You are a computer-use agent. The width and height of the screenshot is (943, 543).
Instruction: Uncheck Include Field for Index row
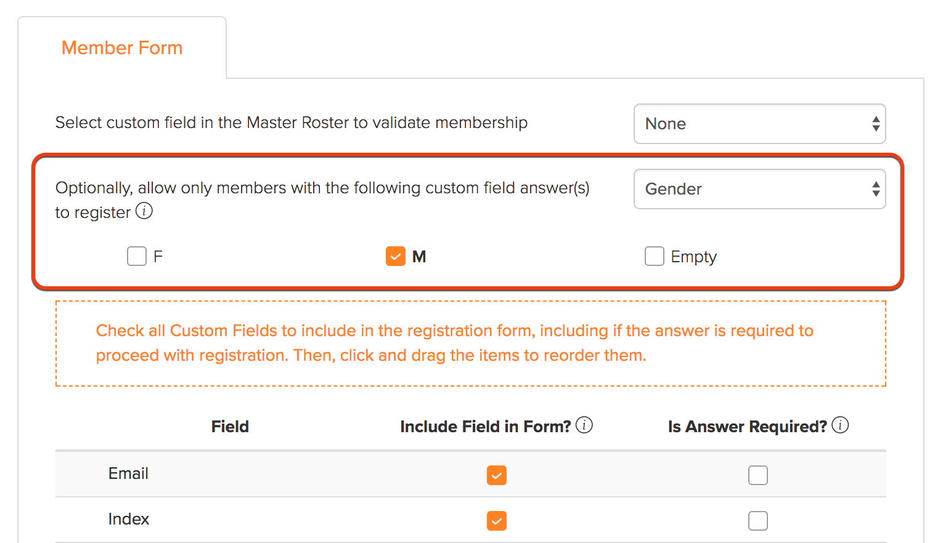pos(497,521)
